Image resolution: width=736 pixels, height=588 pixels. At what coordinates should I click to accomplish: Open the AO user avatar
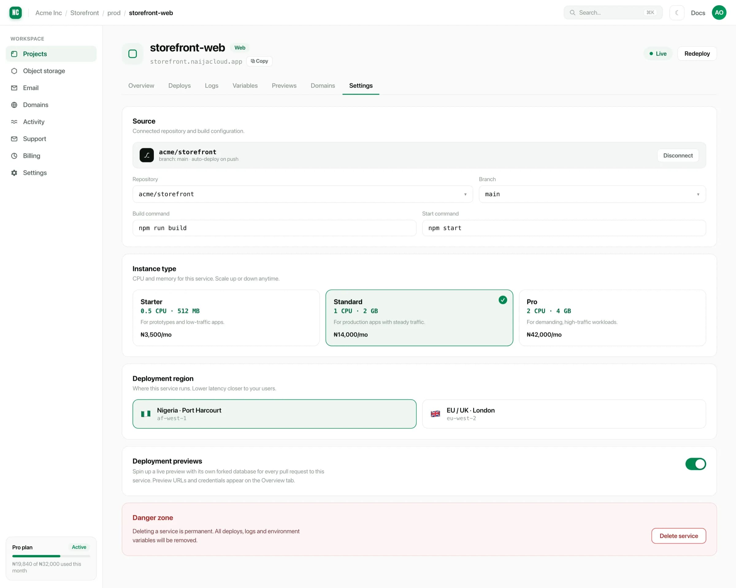tap(719, 13)
